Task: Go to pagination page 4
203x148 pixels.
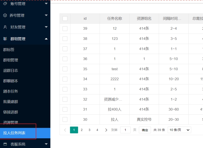Action: tap(97, 130)
